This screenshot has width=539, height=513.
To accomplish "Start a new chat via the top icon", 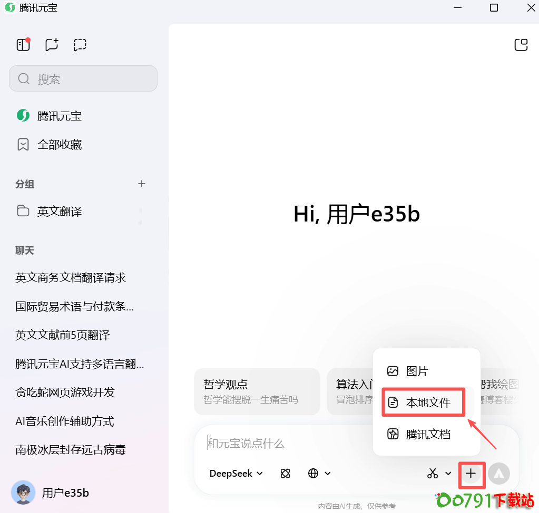I will [52, 45].
